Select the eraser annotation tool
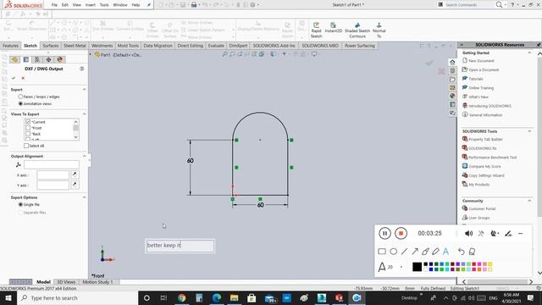Screen dimensions: 542x305 point(473,252)
